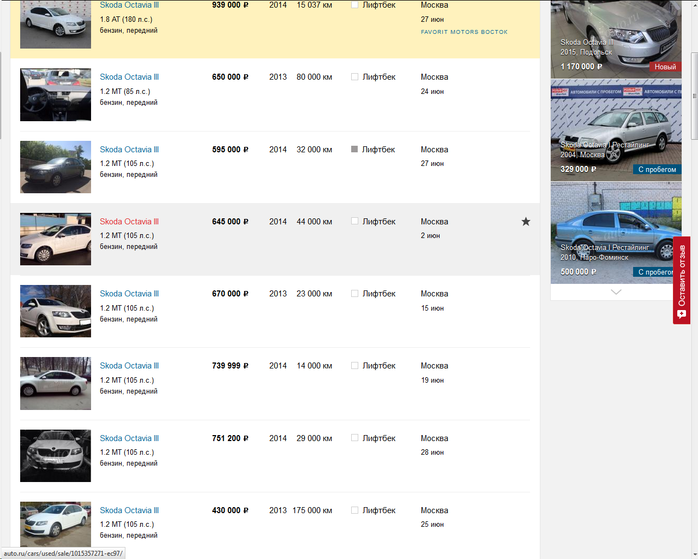This screenshot has height=559, width=698.
Task: Expand more sidebar offers with the down chevron
Action: tap(616, 292)
